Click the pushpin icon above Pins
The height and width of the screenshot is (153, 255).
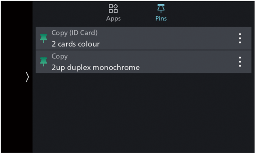click(161, 8)
